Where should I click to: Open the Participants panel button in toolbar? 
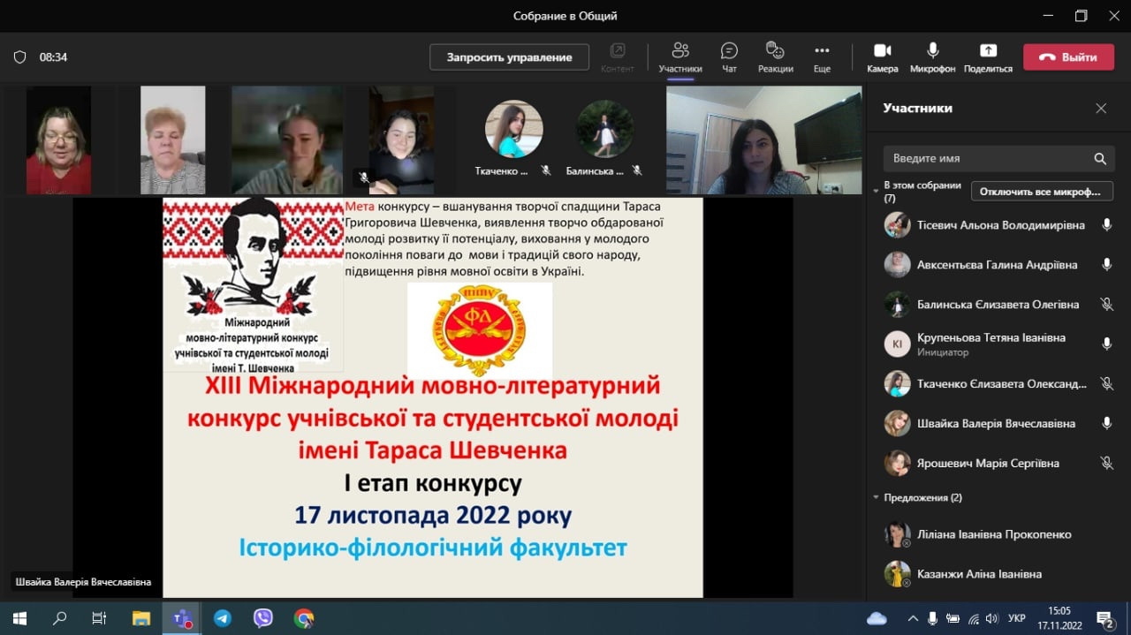(x=680, y=57)
